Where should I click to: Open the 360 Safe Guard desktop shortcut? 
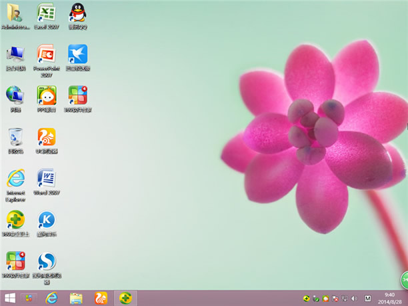15,220
